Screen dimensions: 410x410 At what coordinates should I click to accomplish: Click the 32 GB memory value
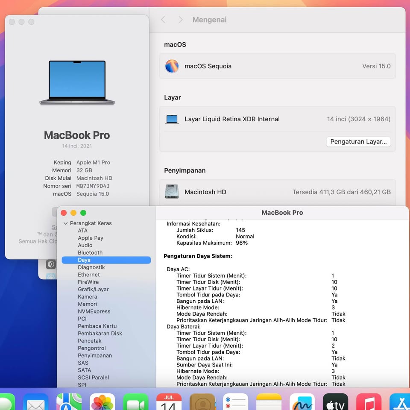[x=84, y=170]
